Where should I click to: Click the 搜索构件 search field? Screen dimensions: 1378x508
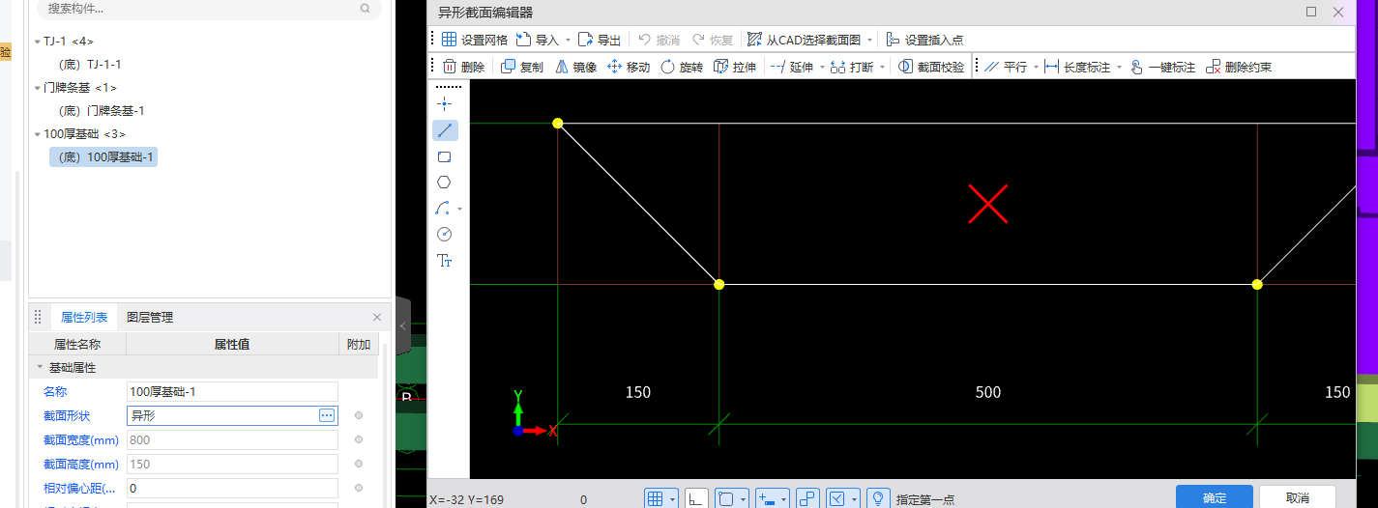(x=207, y=8)
